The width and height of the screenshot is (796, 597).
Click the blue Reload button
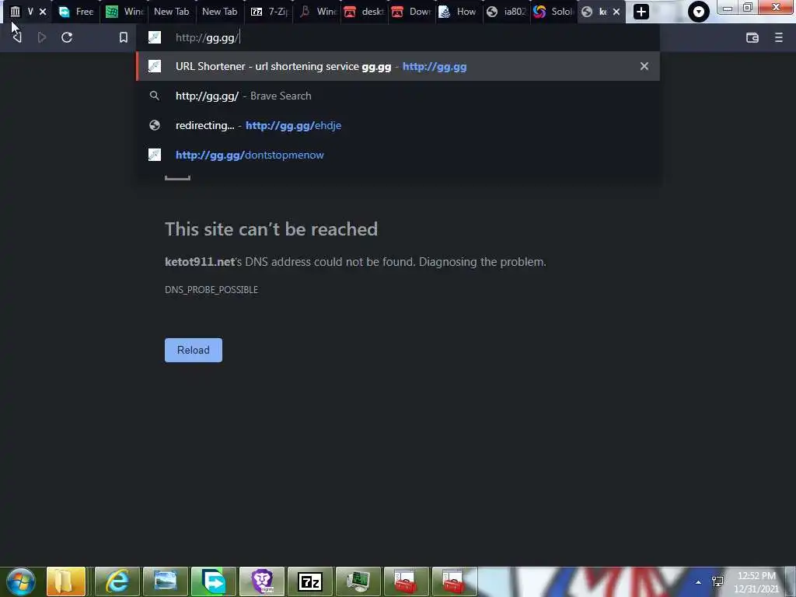pos(194,351)
